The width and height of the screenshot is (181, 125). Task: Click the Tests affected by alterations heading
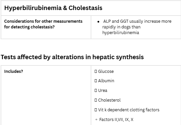coord(72,57)
